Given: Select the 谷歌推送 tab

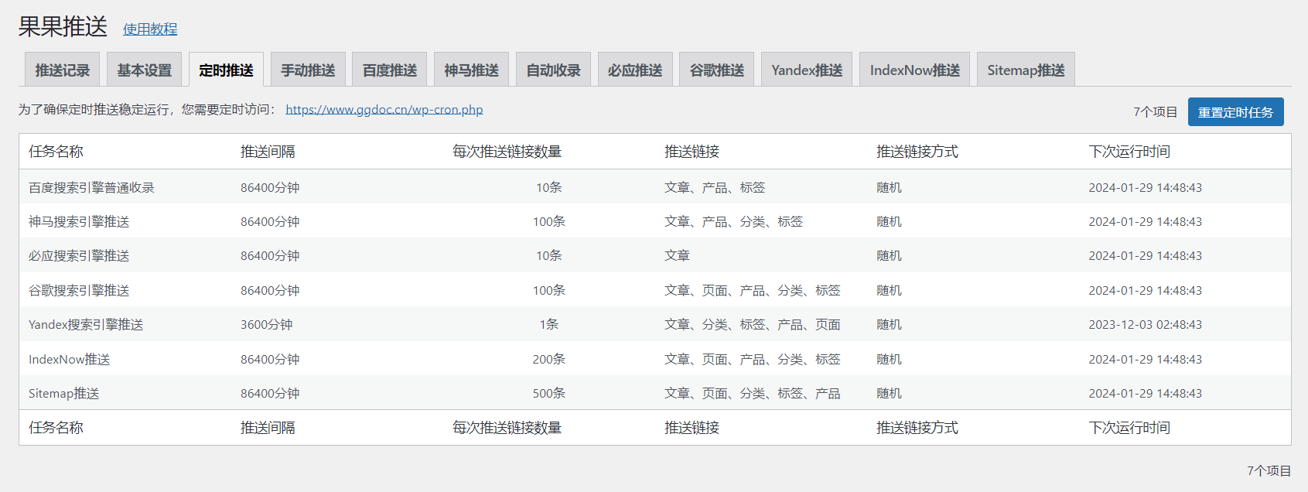Looking at the screenshot, I should pos(717,70).
